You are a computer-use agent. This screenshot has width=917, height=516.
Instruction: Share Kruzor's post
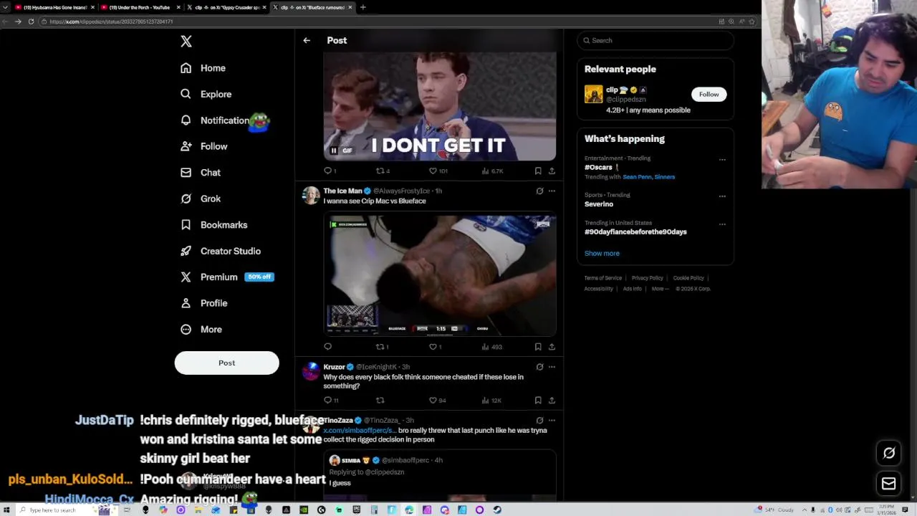tap(552, 400)
